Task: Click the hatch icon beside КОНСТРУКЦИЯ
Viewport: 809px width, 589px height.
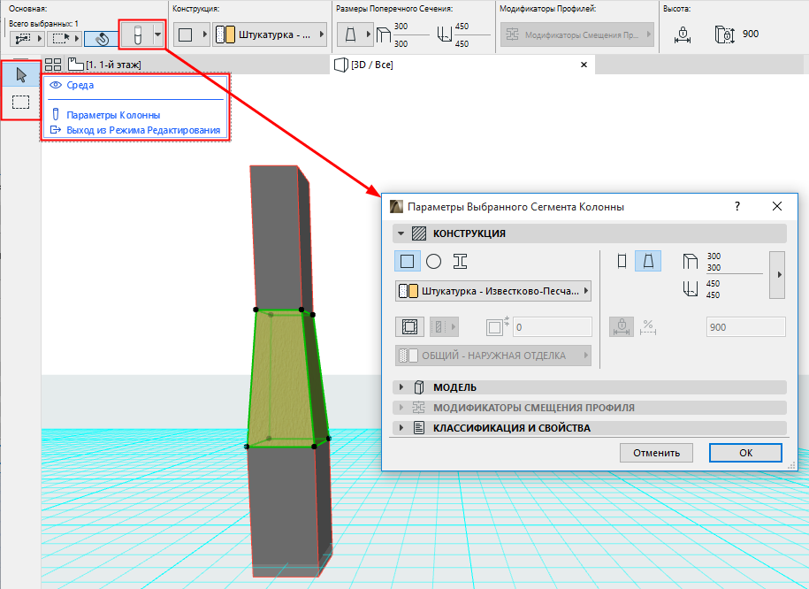Action: 419,233
